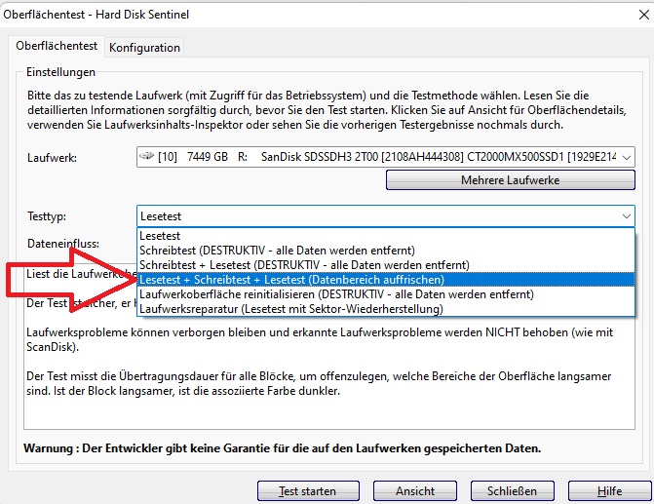Start the test with Test starten
The height and width of the screenshot is (504, 654).
click(x=308, y=491)
